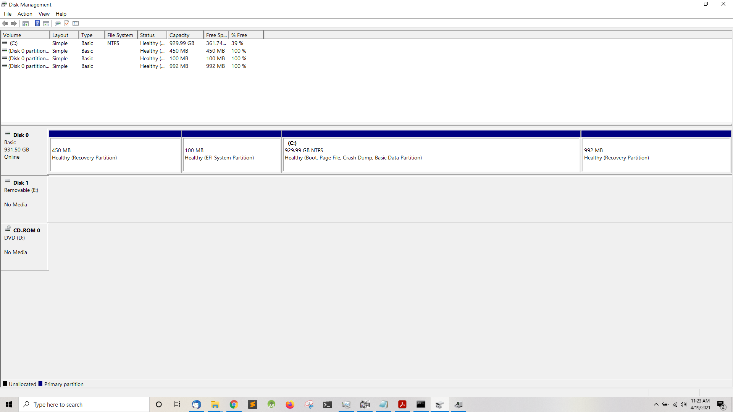Click Show/Hide Action Pane icon

tap(46, 24)
